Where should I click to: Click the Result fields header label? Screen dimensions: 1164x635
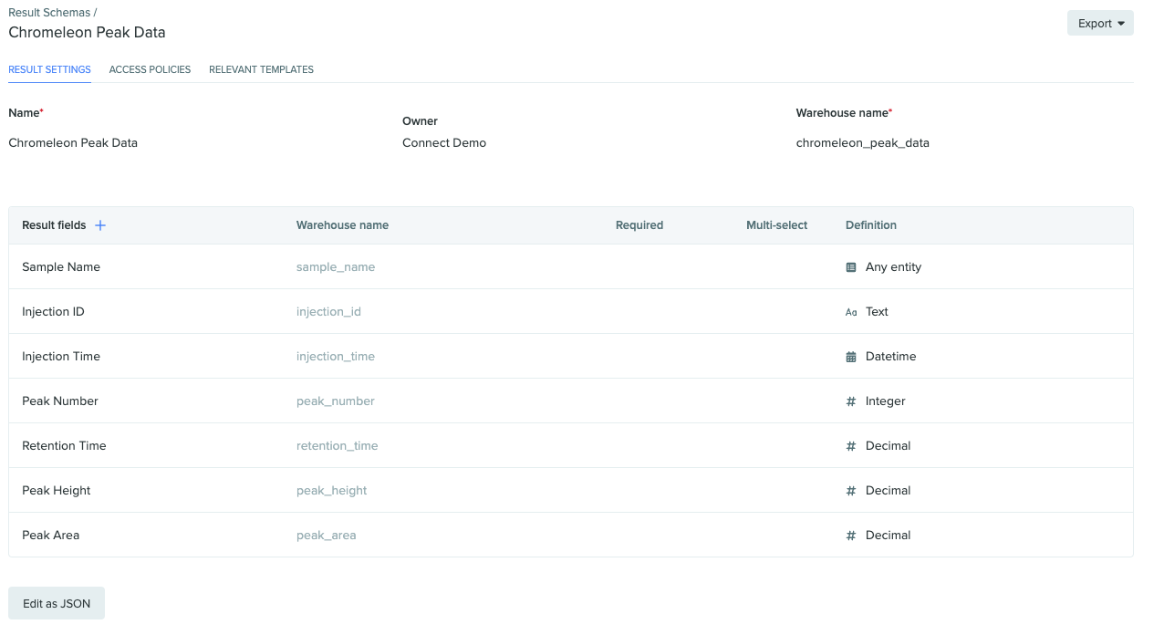point(54,225)
